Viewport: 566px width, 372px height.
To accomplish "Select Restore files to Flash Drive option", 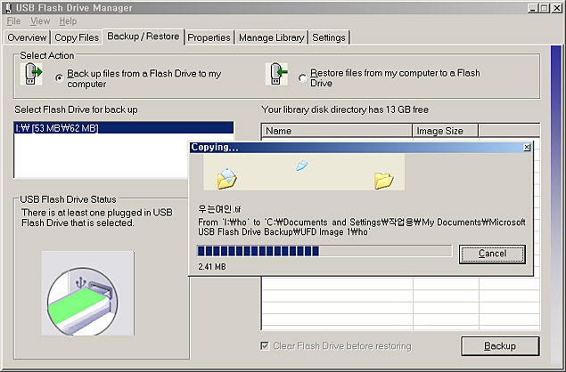I will pos(303,78).
